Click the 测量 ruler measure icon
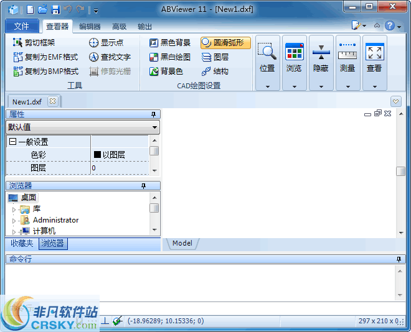Viewport: 411px width, 332px height. 347,52
